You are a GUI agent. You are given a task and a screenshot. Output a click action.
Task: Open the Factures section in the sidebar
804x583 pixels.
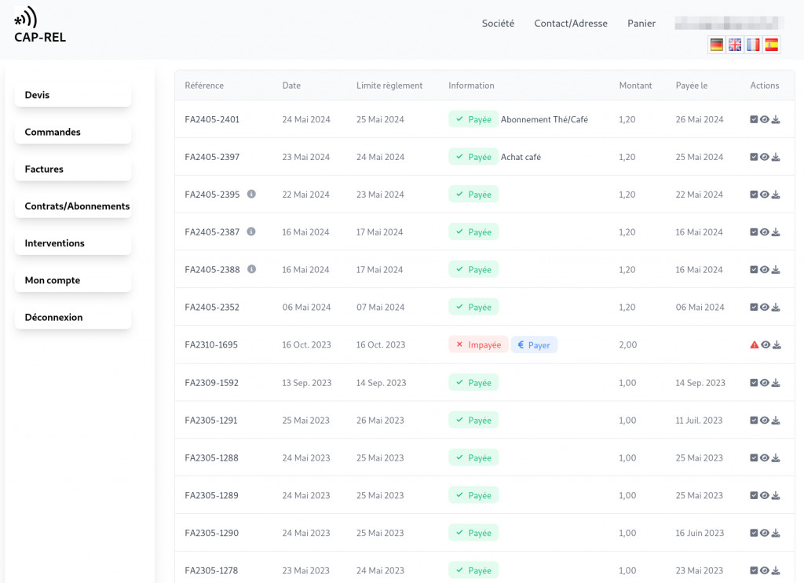pos(72,169)
